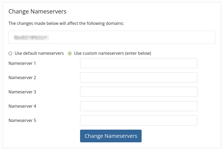Click the sentence about affected domains
The width and height of the screenshot is (223, 150).
66,23
